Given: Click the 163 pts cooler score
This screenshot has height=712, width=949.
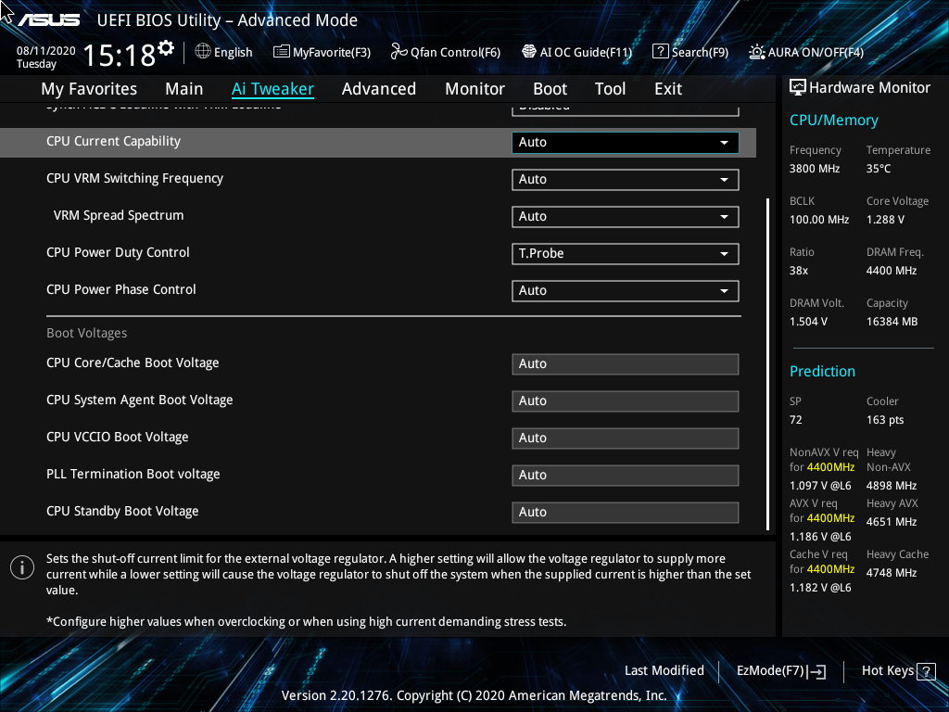Looking at the screenshot, I should pyautogui.click(x=885, y=420).
